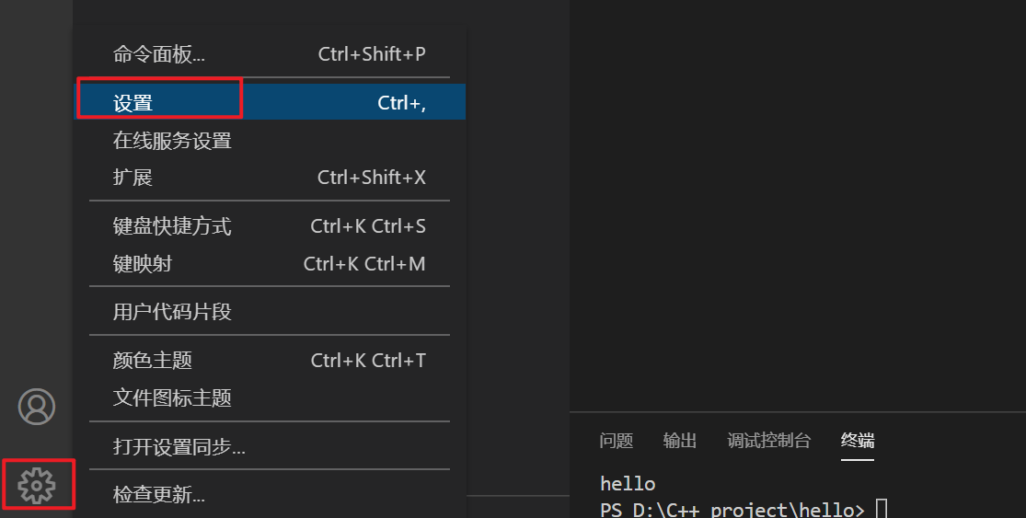The height and width of the screenshot is (518, 1026).
Task: Select 颜色主题 from the menu
Action: pos(270,360)
